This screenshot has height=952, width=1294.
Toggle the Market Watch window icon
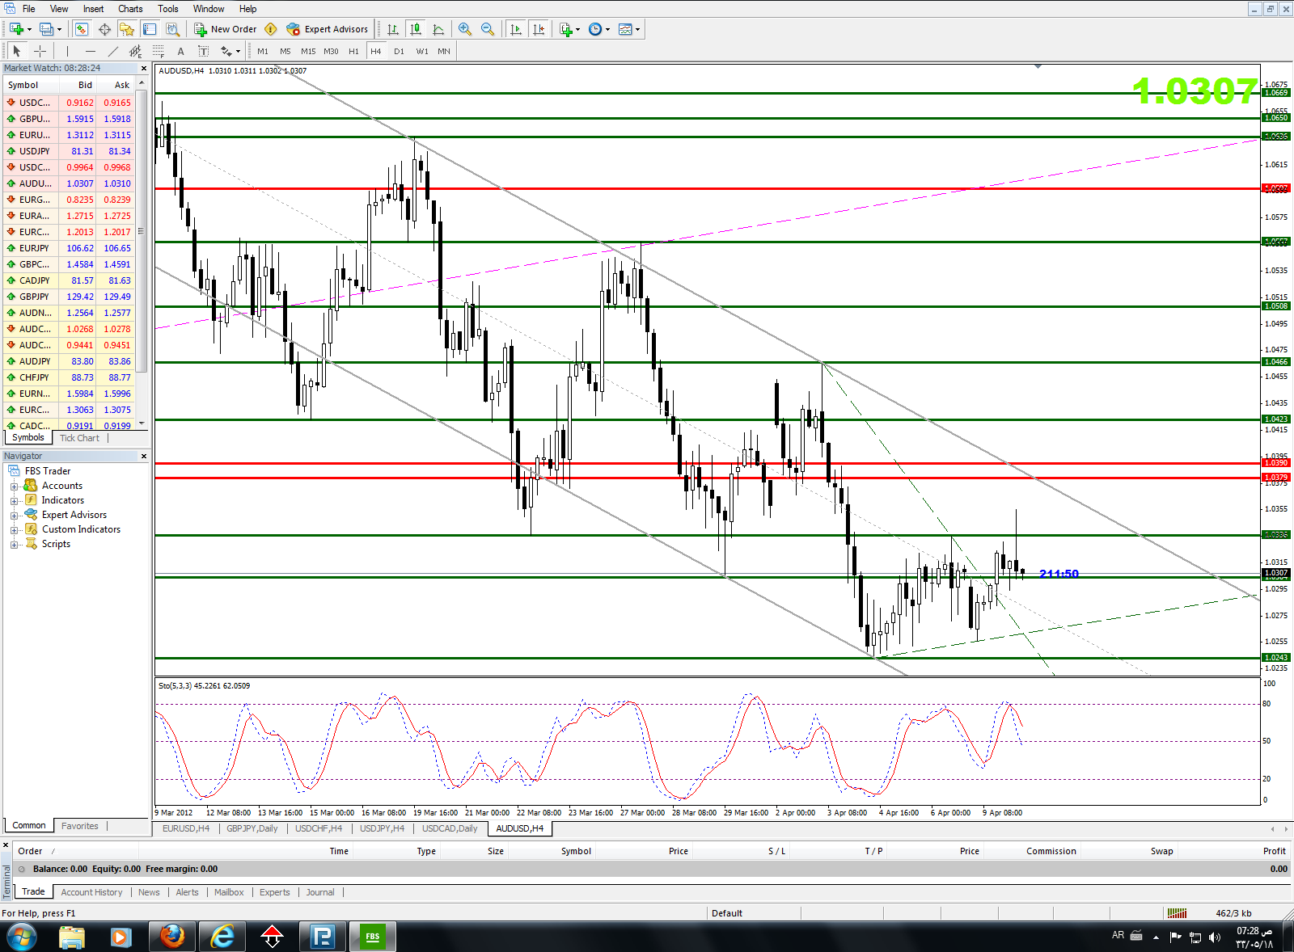click(x=82, y=29)
